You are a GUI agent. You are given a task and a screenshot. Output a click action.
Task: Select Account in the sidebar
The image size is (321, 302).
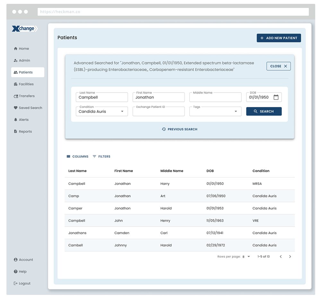26,260
